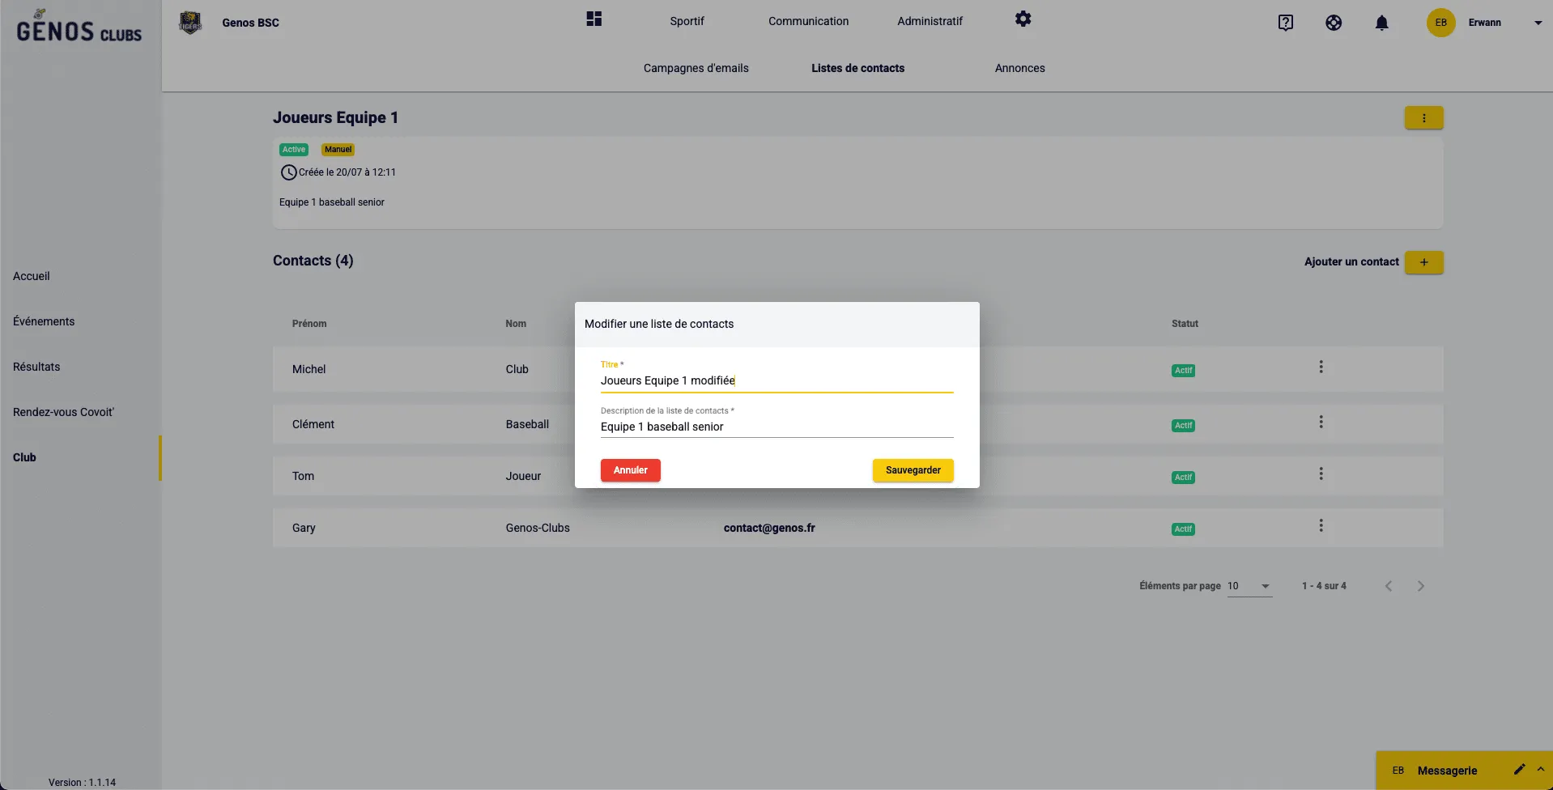
Task: Click the support lifebuoy icon
Action: click(x=1333, y=23)
